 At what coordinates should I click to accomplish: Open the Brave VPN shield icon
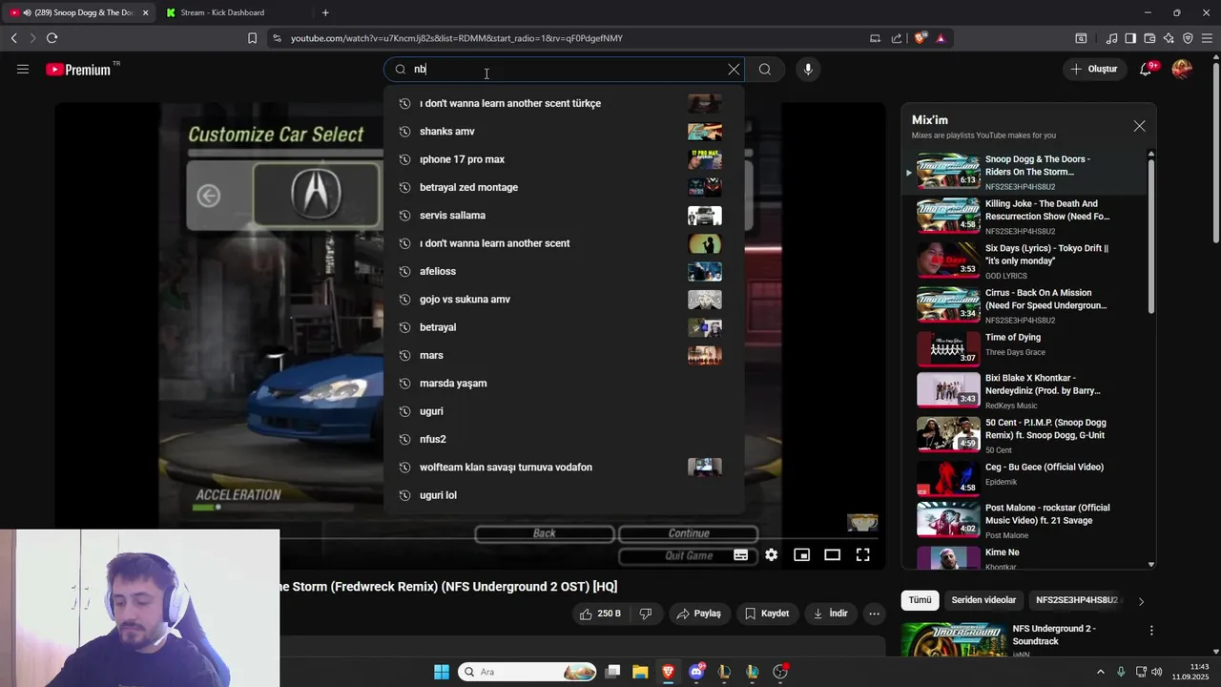1188,38
